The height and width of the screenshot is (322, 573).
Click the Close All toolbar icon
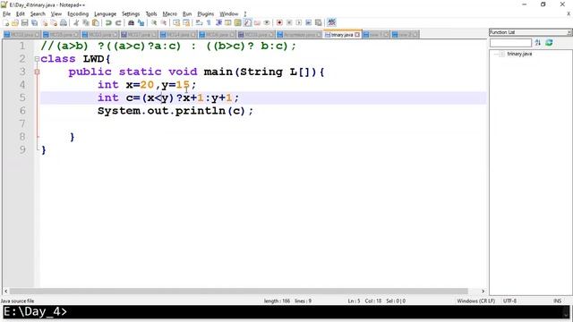(x=54, y=22)
